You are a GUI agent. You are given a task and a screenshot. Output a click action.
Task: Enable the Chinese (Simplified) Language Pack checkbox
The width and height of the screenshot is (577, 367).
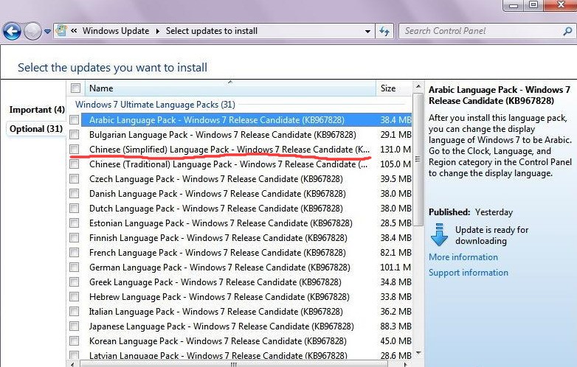point(75,150)
